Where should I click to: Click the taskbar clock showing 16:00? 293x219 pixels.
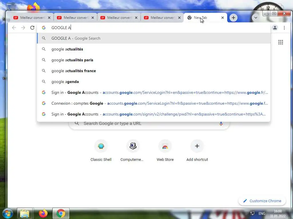[x=278, y=214]
